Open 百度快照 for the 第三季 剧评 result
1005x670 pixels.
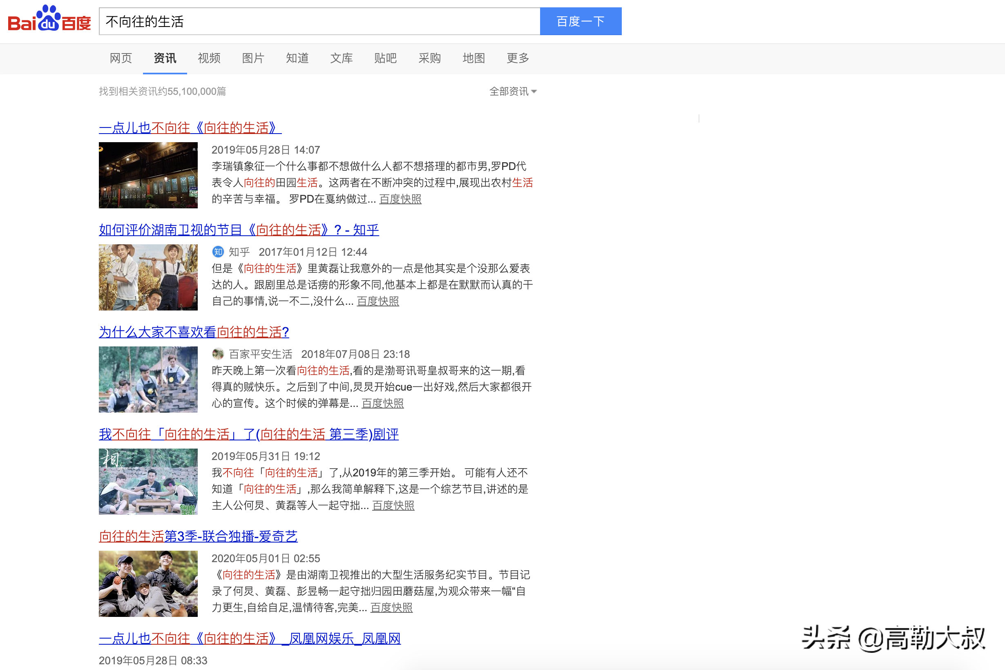point(393,505)
